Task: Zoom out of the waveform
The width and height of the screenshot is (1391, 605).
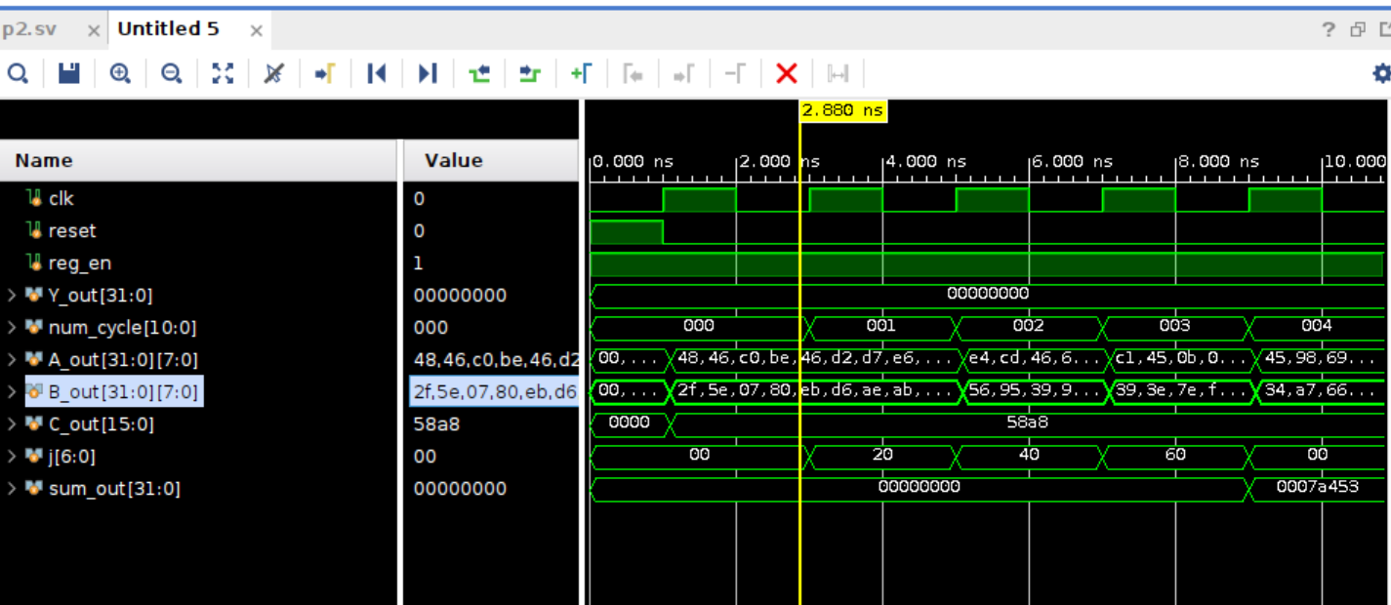Action: click(171, 73)
